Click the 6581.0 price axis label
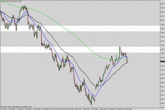 pos(163,99)
